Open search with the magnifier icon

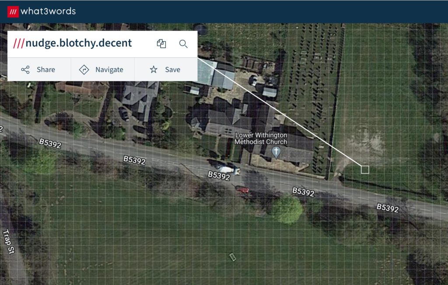183,44
